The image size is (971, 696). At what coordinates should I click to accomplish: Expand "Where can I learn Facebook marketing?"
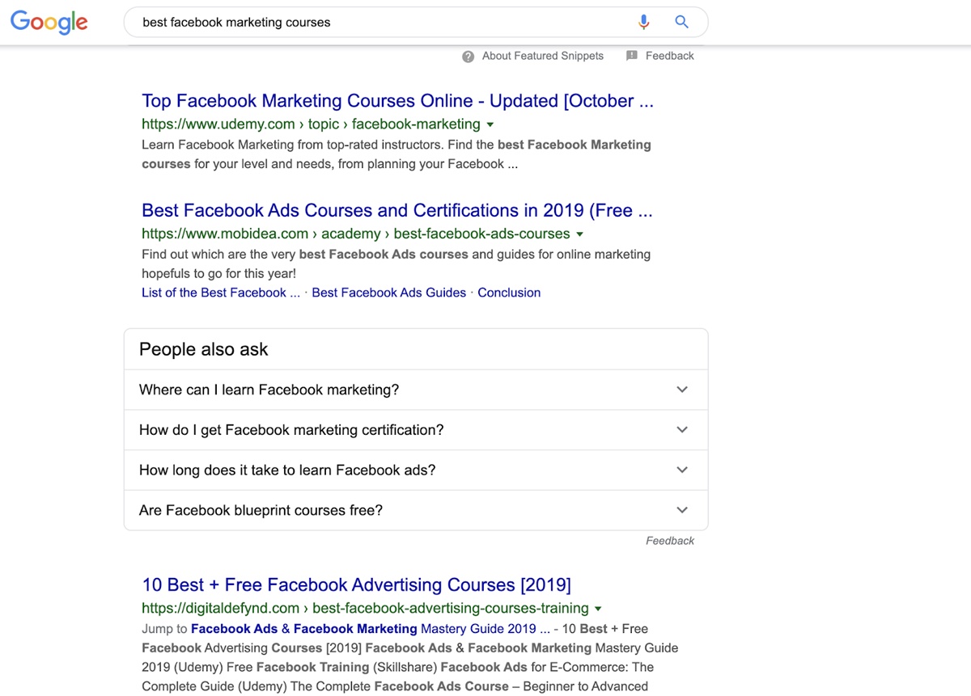682,390
